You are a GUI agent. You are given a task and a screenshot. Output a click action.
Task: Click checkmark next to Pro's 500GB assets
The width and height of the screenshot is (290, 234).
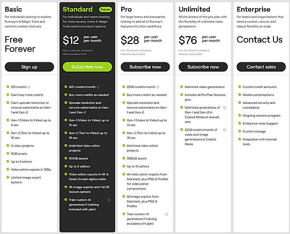tap(123, 158)
